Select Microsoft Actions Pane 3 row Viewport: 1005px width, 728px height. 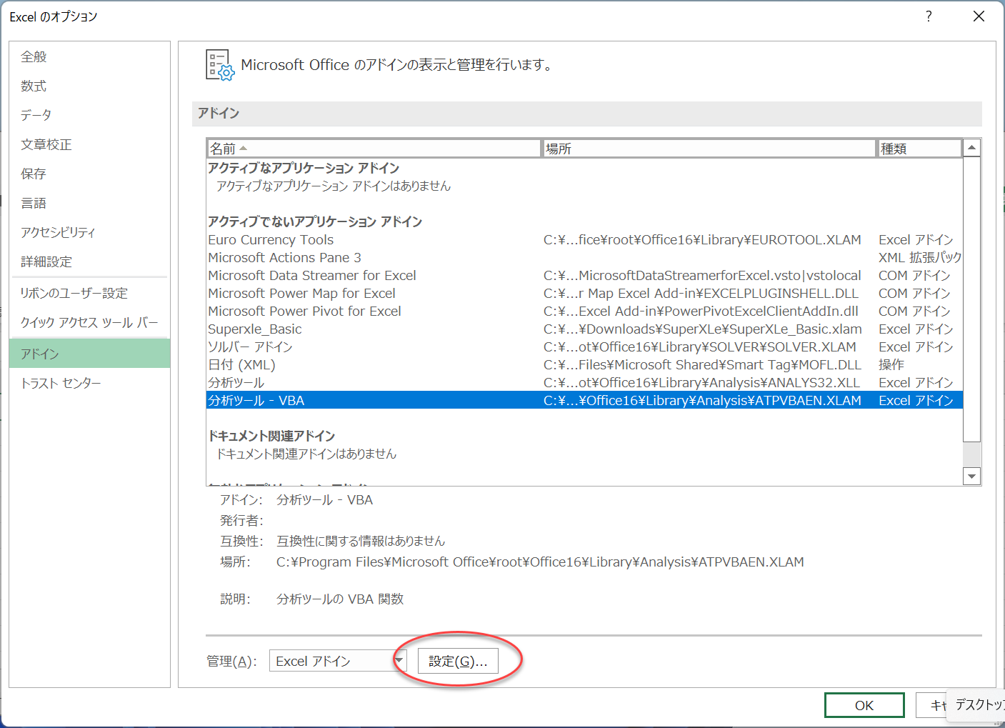pyautogui.click(x=584, y=258)
